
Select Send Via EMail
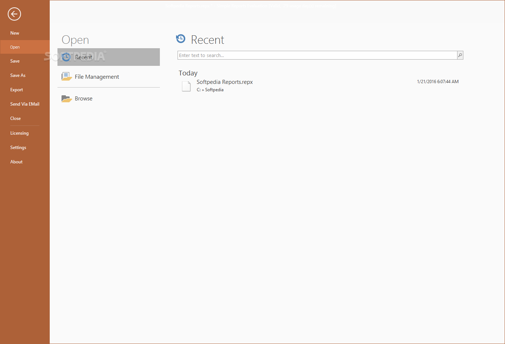click(x=25, y=104)
